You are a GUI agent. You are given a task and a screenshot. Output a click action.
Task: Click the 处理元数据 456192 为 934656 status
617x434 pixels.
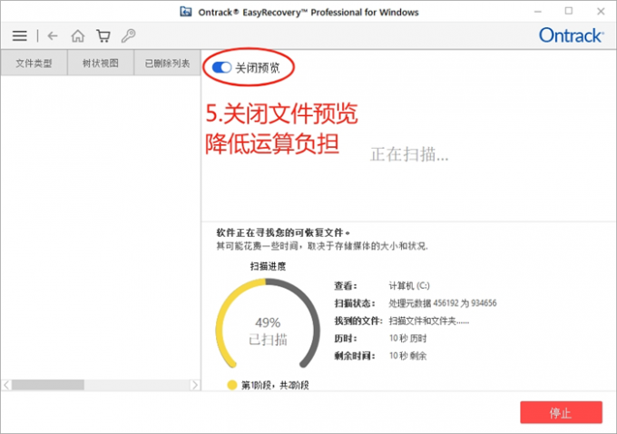pyautogui.click(x=443, y=303)
